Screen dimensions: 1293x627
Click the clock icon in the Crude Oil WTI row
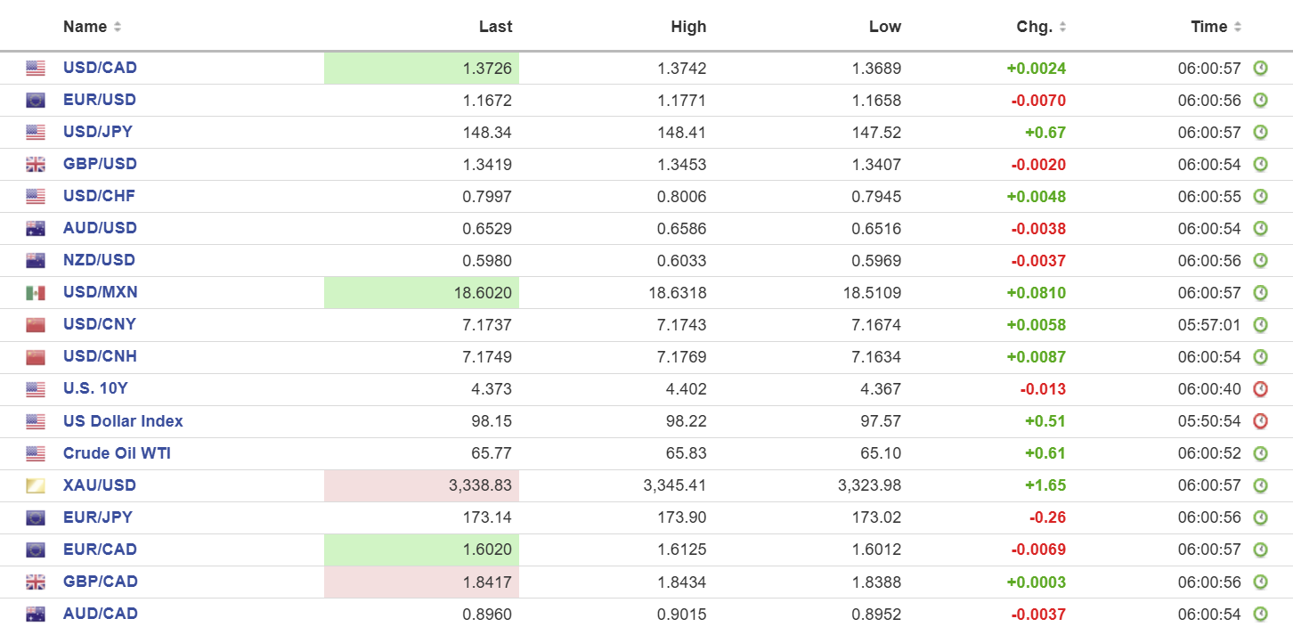click(x=1260, y=453)
